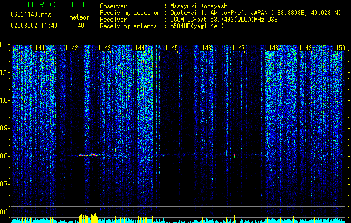Click the 1142 time marker
This screenshot has height=223, width=351.
[x=71, y=48]
